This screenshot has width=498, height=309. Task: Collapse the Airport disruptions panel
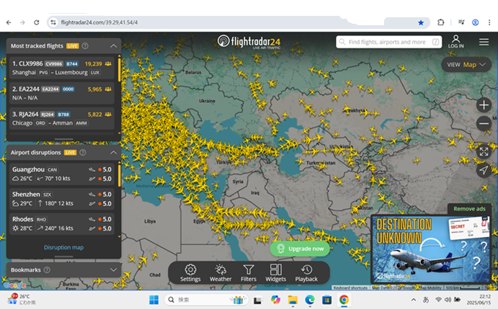coord(113,153)
